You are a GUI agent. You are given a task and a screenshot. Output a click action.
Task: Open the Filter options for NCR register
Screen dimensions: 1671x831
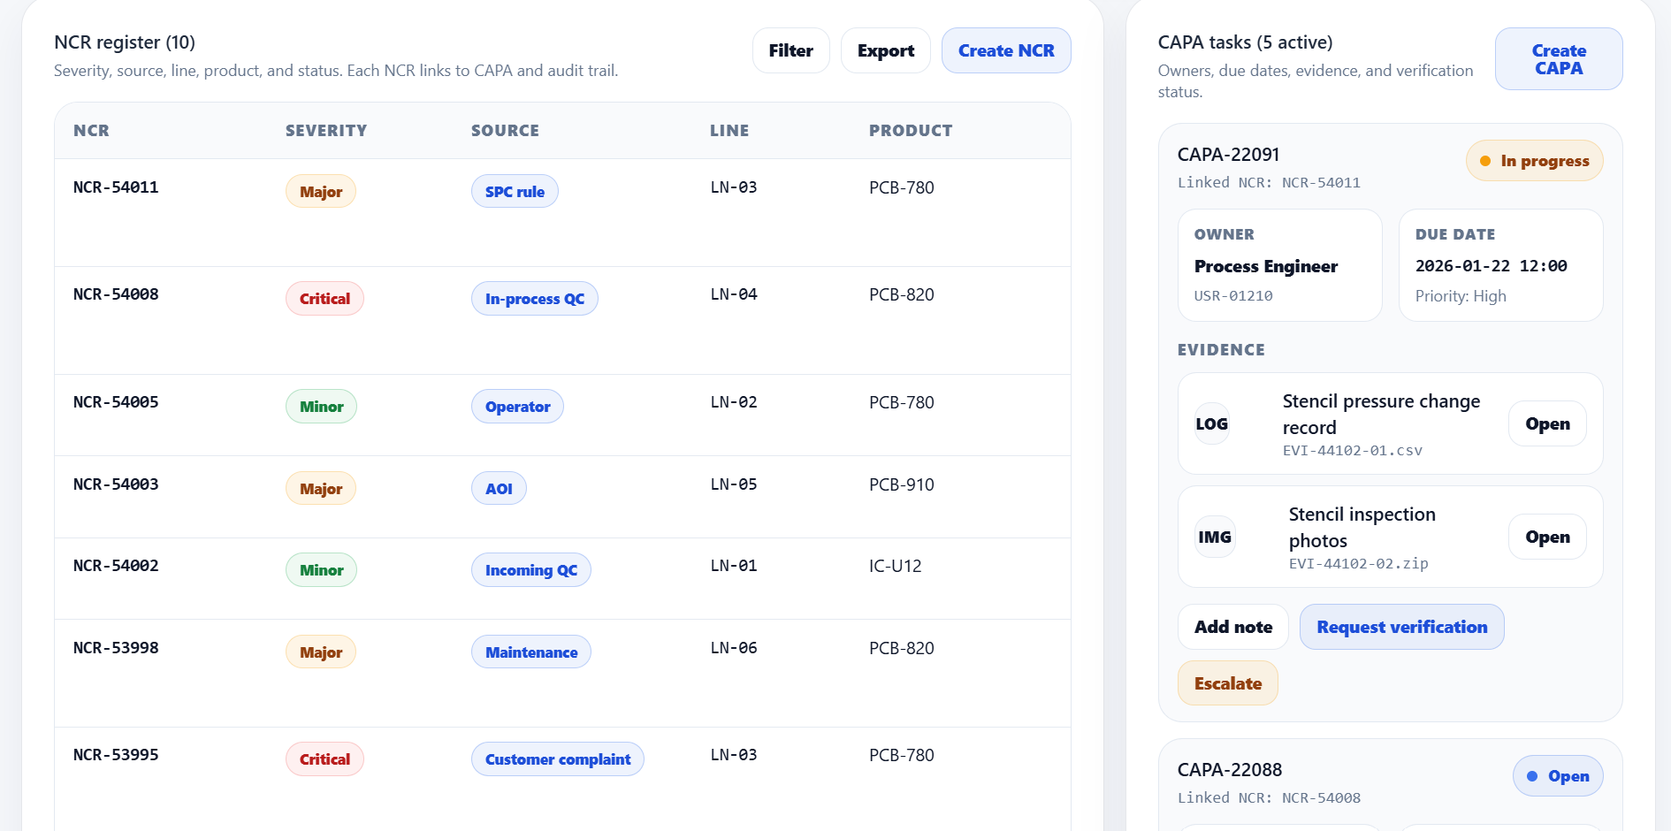pos(790,50)
